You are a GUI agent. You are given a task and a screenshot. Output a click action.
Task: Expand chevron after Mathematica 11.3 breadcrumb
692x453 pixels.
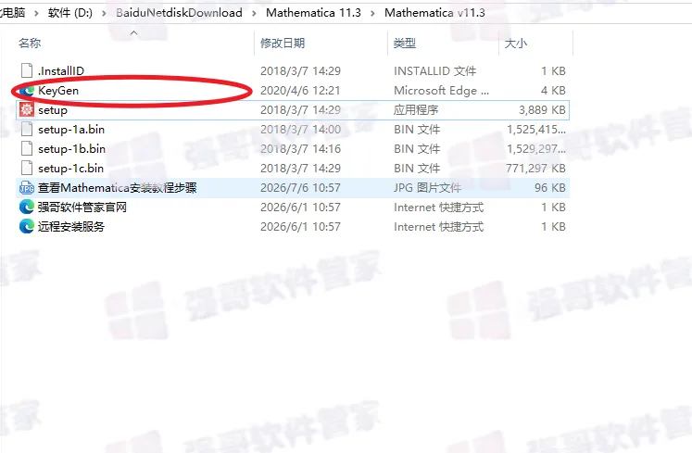click(373, 13)
